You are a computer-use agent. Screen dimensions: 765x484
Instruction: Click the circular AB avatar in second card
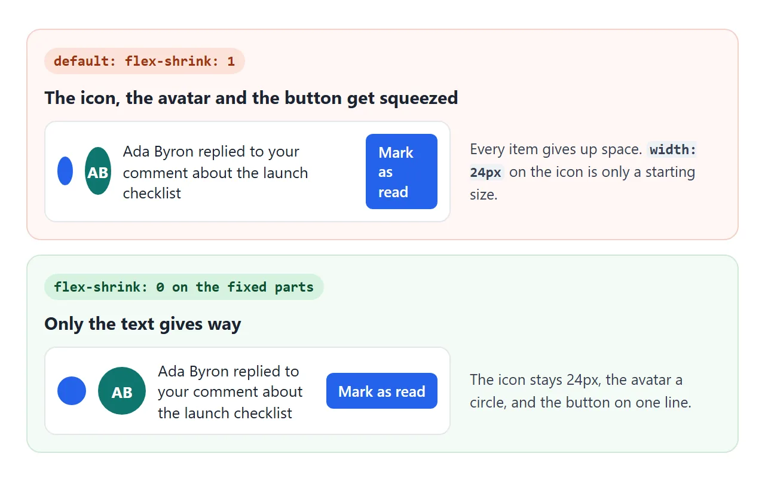(122, 391)
